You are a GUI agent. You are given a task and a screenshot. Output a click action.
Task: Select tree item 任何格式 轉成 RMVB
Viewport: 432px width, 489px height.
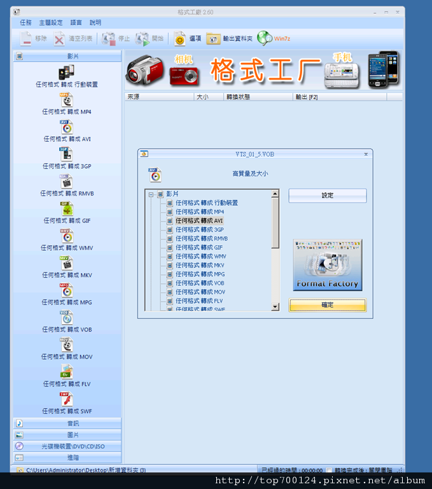click(x=202, y=239)
